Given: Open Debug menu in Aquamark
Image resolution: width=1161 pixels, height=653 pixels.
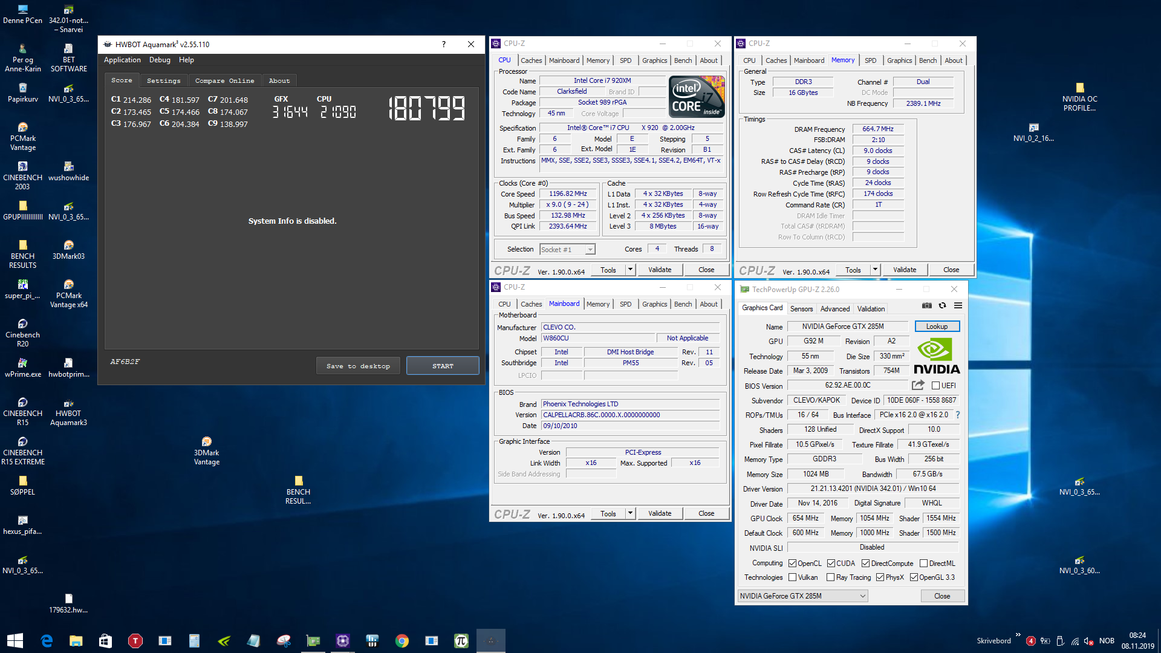Looking at the screenshot, I should point(160,60).
